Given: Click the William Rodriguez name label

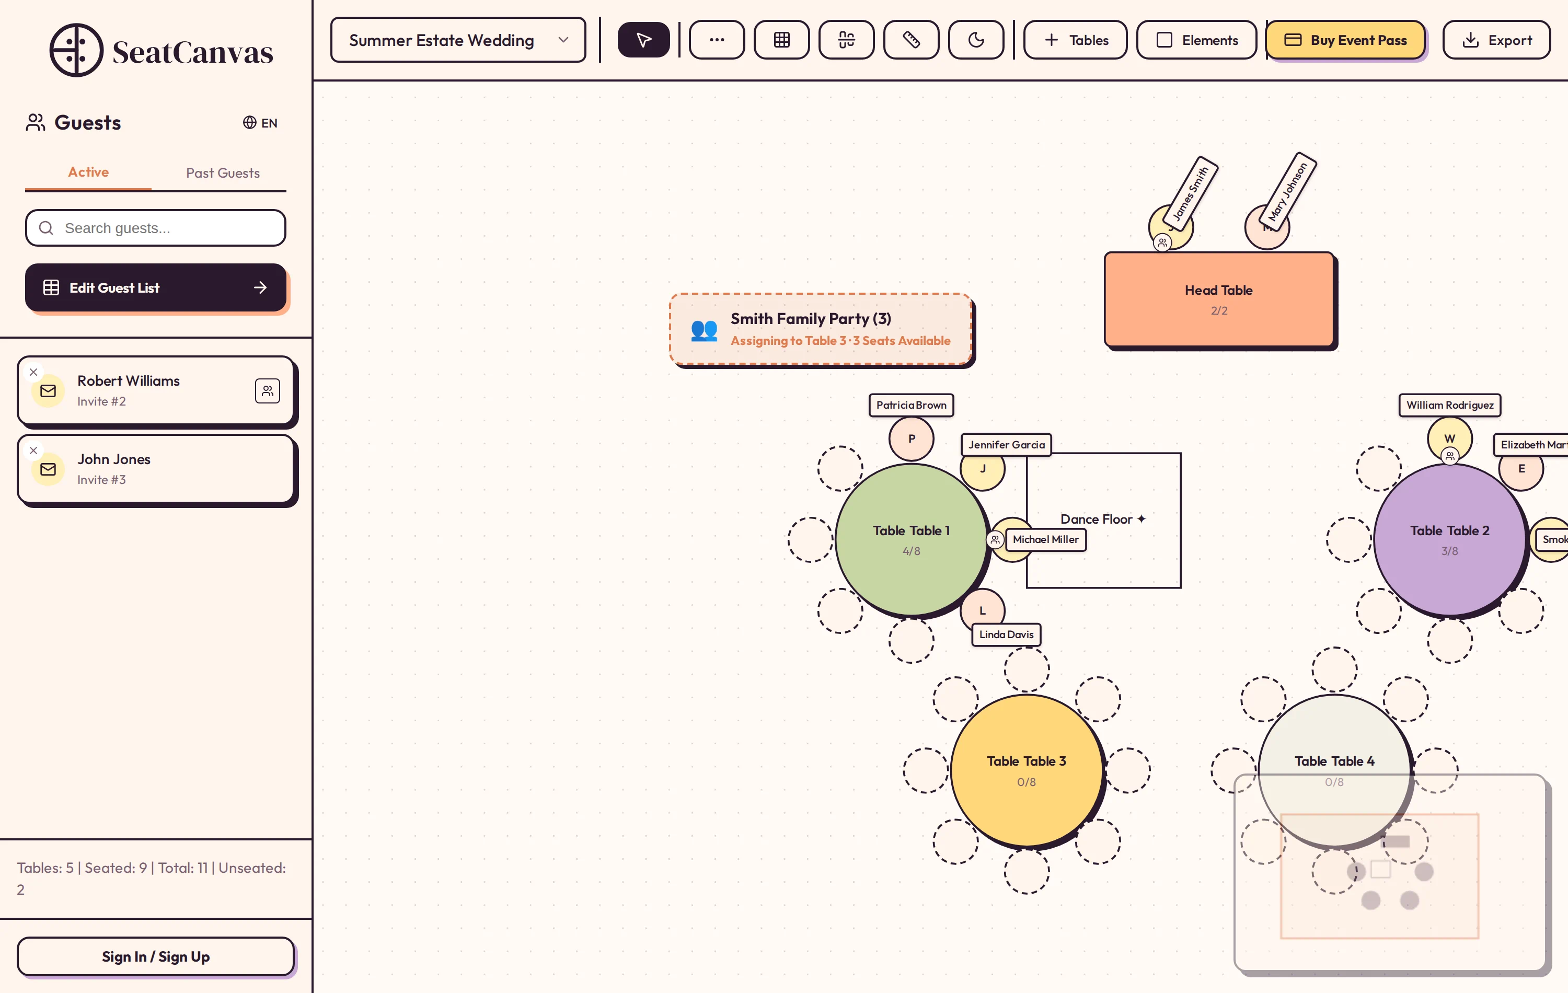Looking at the screenshot, I should coord(1449,405).
